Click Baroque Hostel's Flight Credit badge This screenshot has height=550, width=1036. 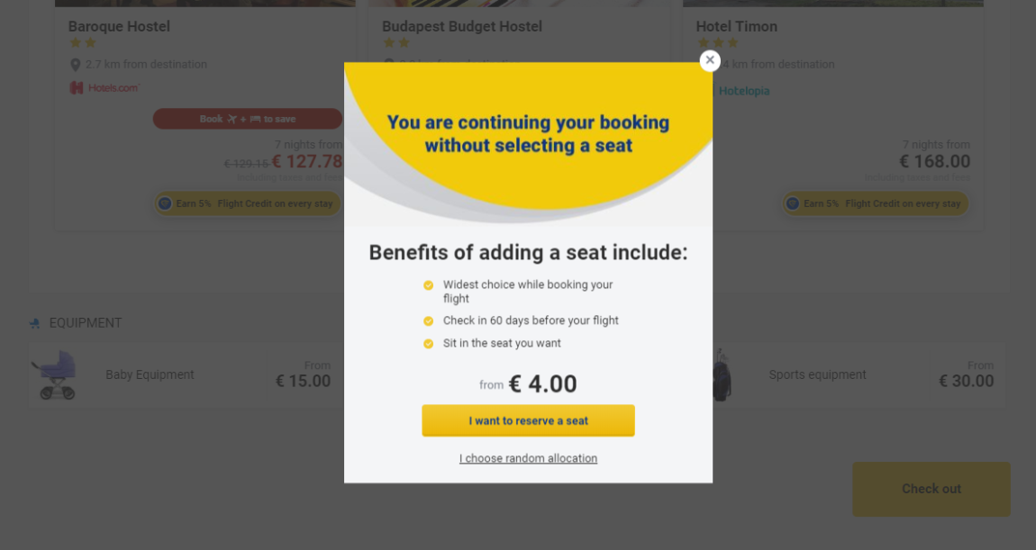click(x=247, y=203)
